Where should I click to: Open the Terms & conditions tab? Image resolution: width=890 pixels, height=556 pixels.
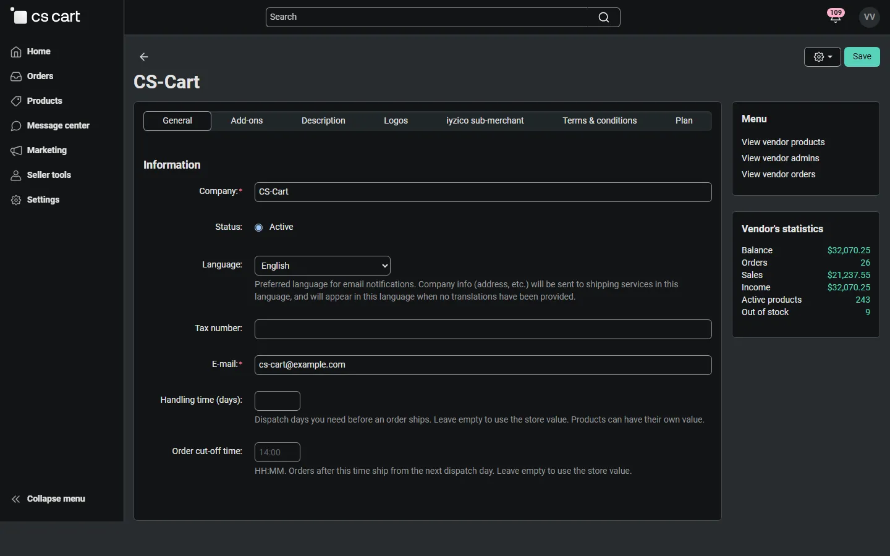pyautogui.click(x=600, y=121)
